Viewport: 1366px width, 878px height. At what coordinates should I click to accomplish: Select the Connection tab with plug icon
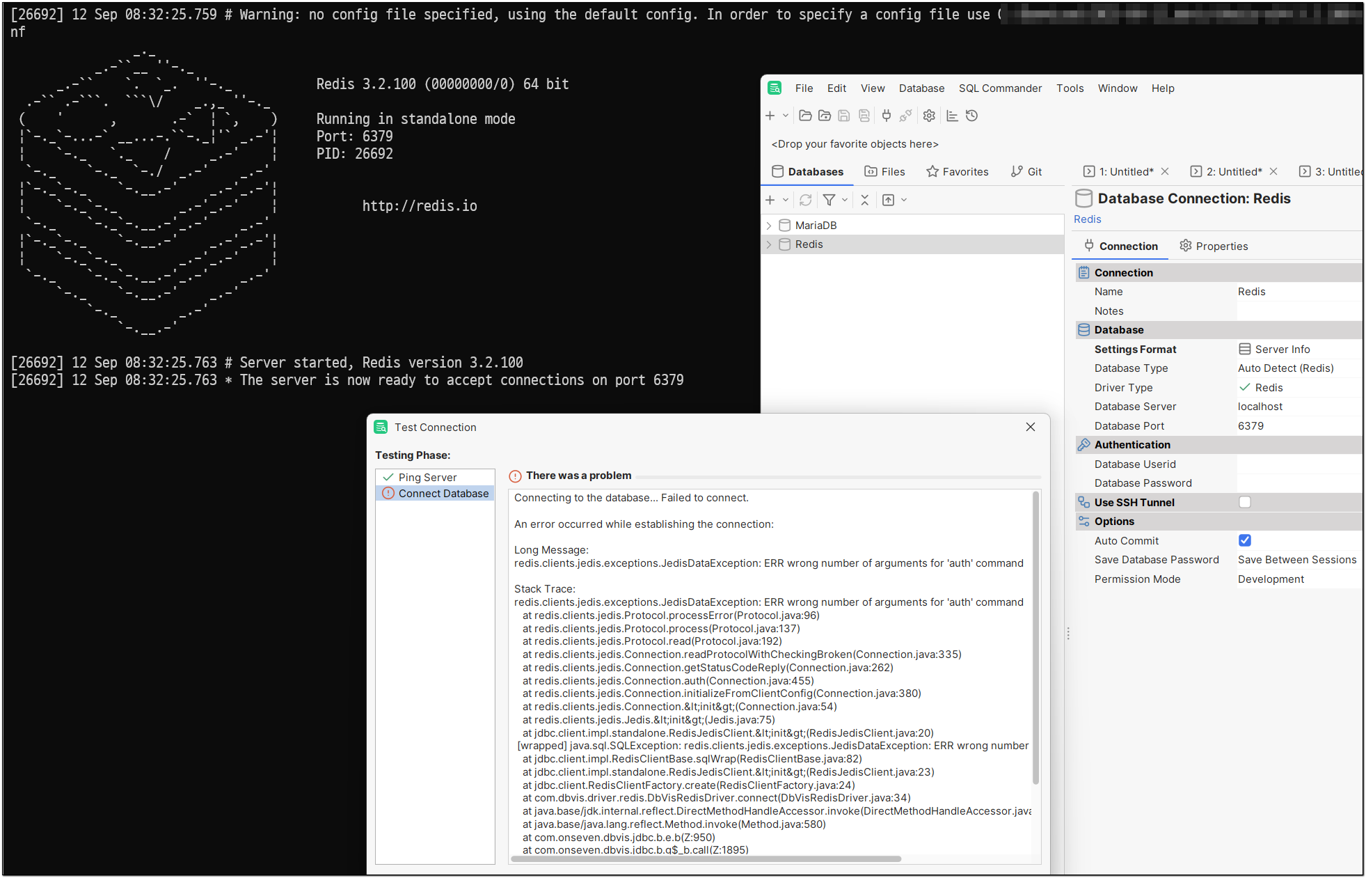[1120, 246]
